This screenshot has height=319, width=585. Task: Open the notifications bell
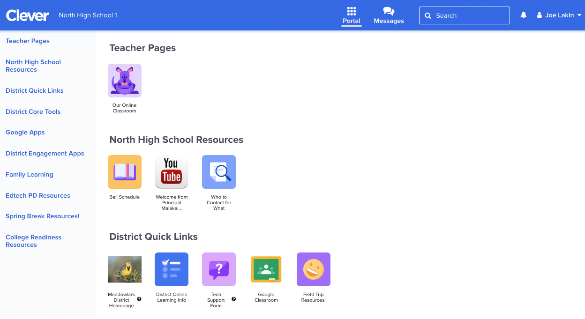(x=523, y=15)
